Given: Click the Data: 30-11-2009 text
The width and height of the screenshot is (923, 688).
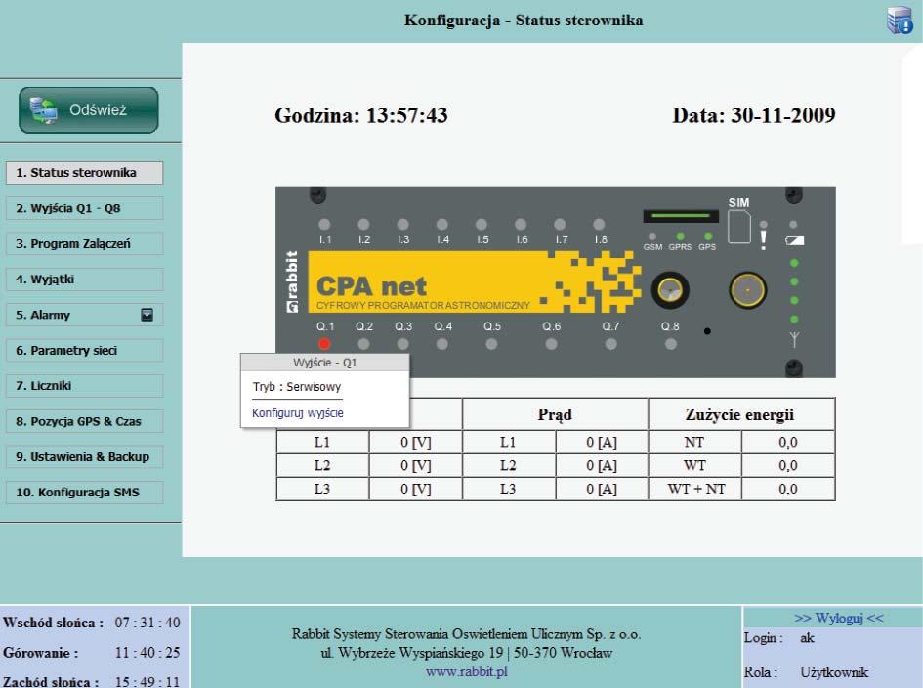Looking at the screenshot, I should [x=754, y=115].
